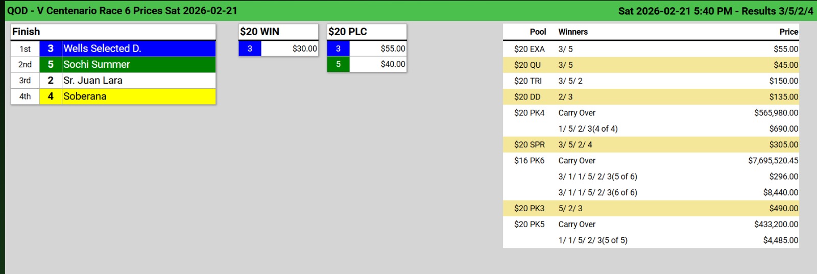
Task: Select the green number 5 badge in Finish table
Action: (x=51, y=64)
